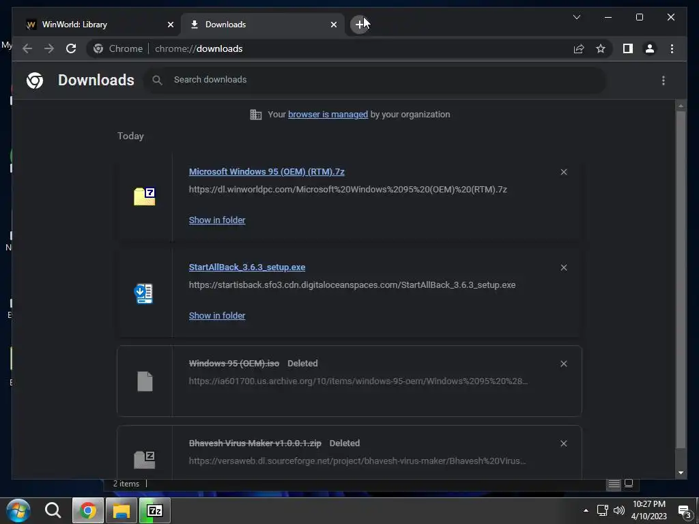
Task: Reload the downloads page
Action: (71, 48)
